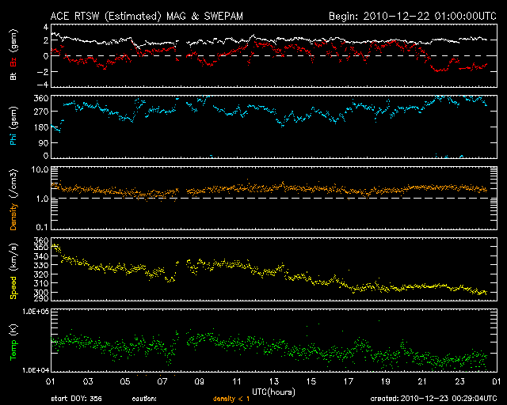Click the "start DOY: 356" footer text
Viewport: 507px width, 405px height.
[76, 399]
